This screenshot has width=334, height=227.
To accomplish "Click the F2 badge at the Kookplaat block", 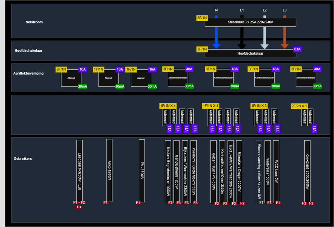I will point(304,203).
